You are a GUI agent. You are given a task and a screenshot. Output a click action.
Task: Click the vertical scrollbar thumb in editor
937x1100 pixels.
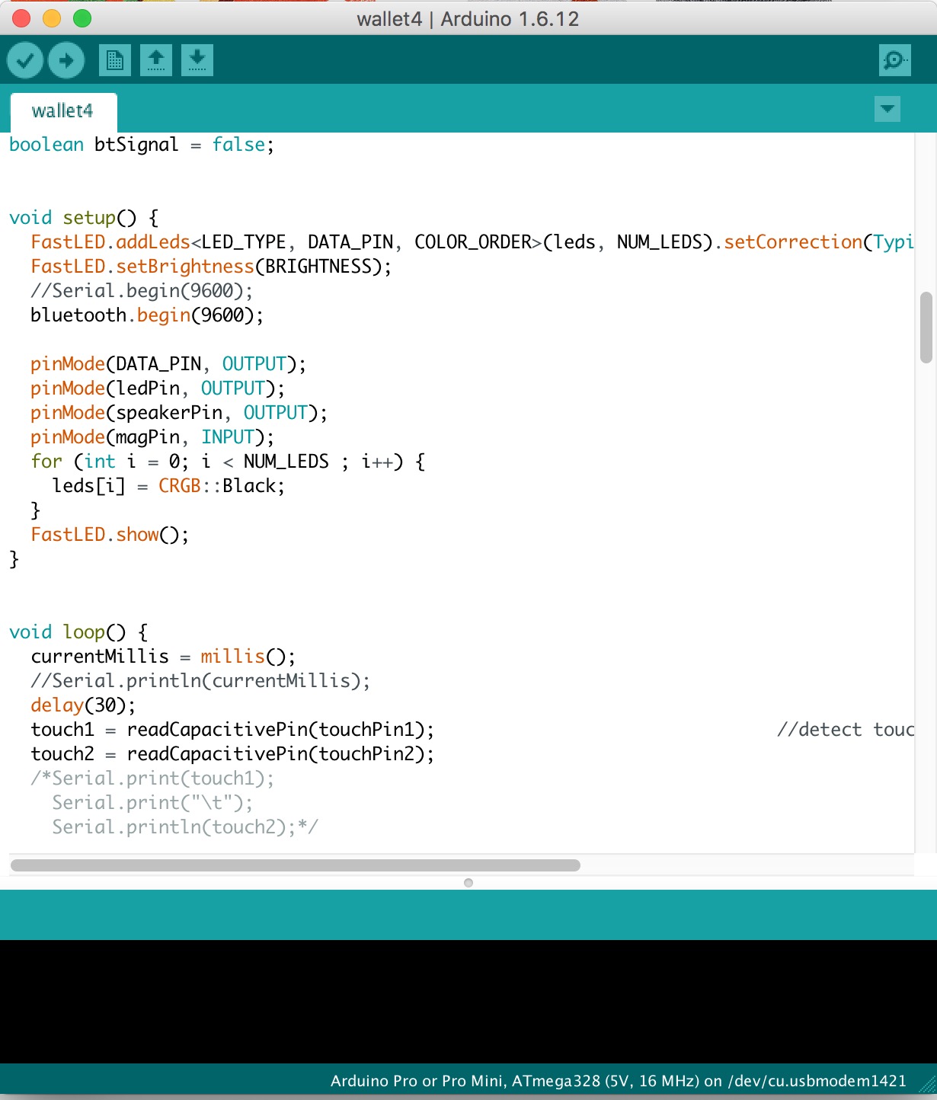click(x=926, y=327)
